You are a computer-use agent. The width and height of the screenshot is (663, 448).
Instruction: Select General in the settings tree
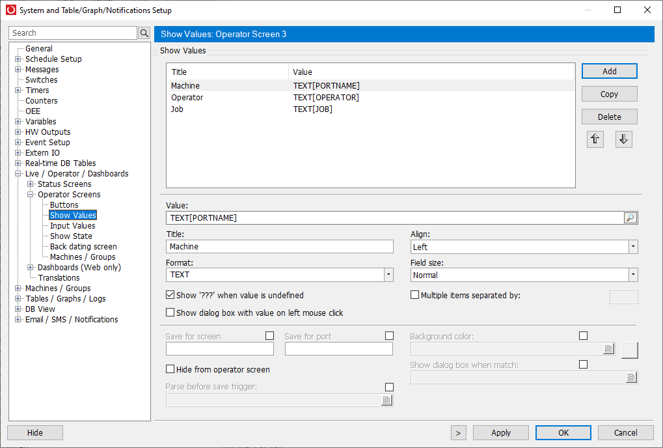coord(39,49)
